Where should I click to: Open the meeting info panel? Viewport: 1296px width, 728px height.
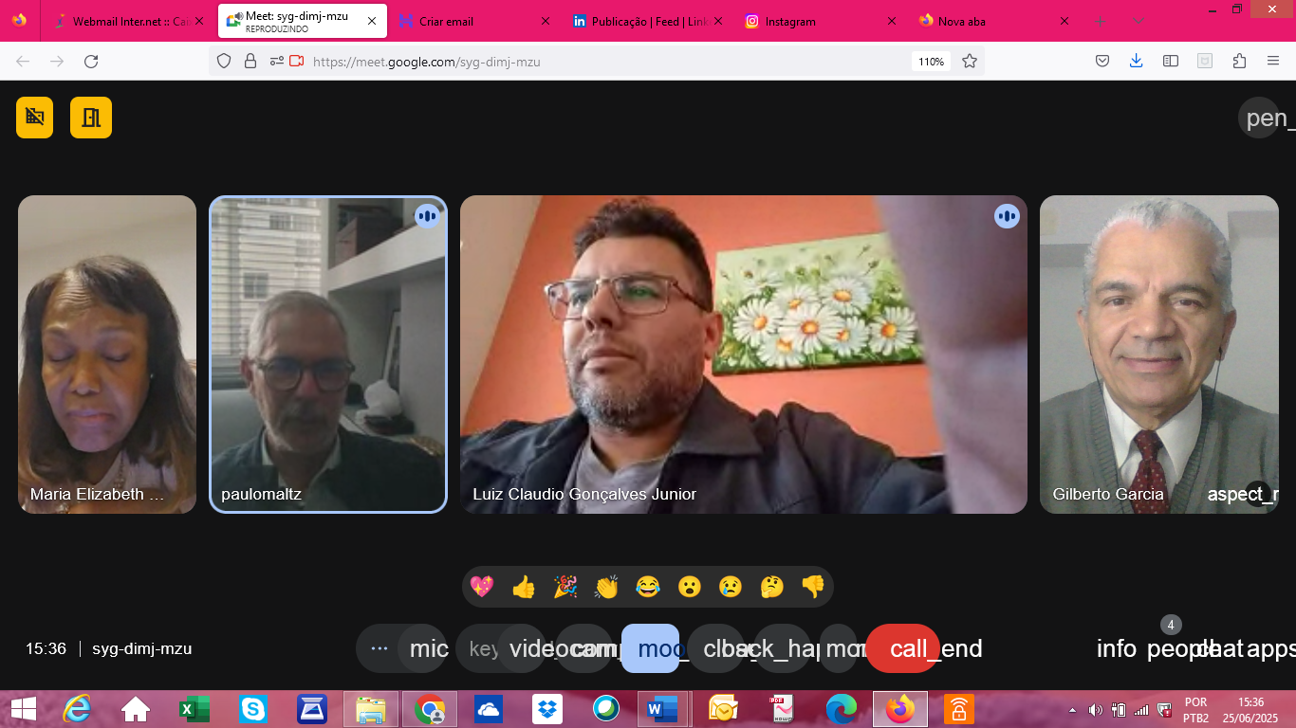click(1117, 649)
